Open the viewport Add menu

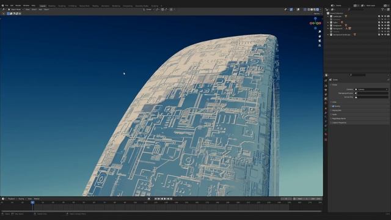40,10
